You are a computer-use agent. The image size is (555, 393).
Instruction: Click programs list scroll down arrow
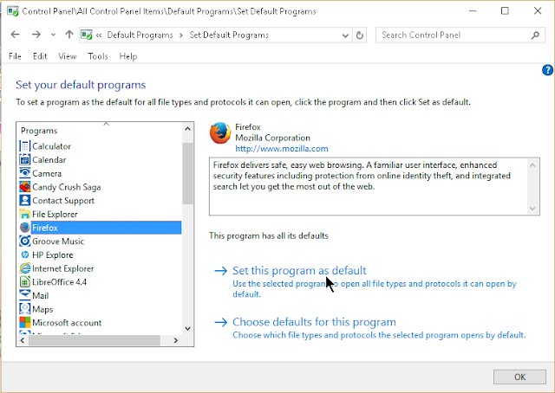tap(187, 329)
